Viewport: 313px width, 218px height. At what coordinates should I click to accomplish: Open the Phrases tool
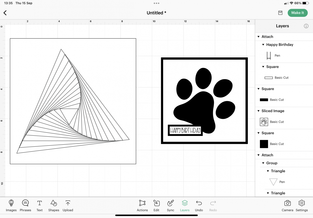(25, 205)
